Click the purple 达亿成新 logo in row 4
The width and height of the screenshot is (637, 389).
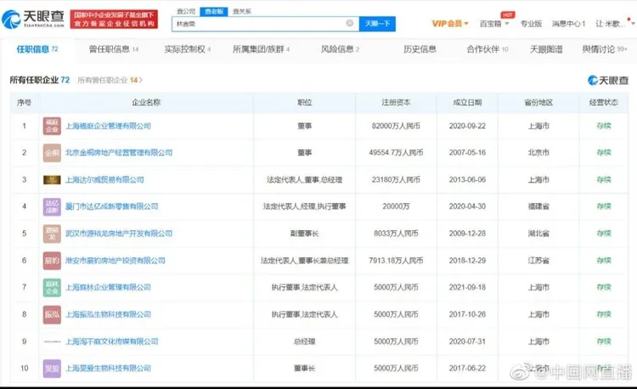52,206
